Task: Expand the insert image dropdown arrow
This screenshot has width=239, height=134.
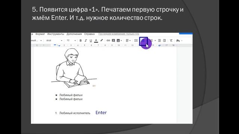Action: [121, 41]
